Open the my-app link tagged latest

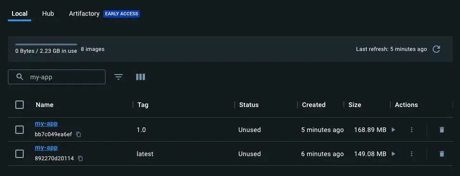click(x=46, y=148)
